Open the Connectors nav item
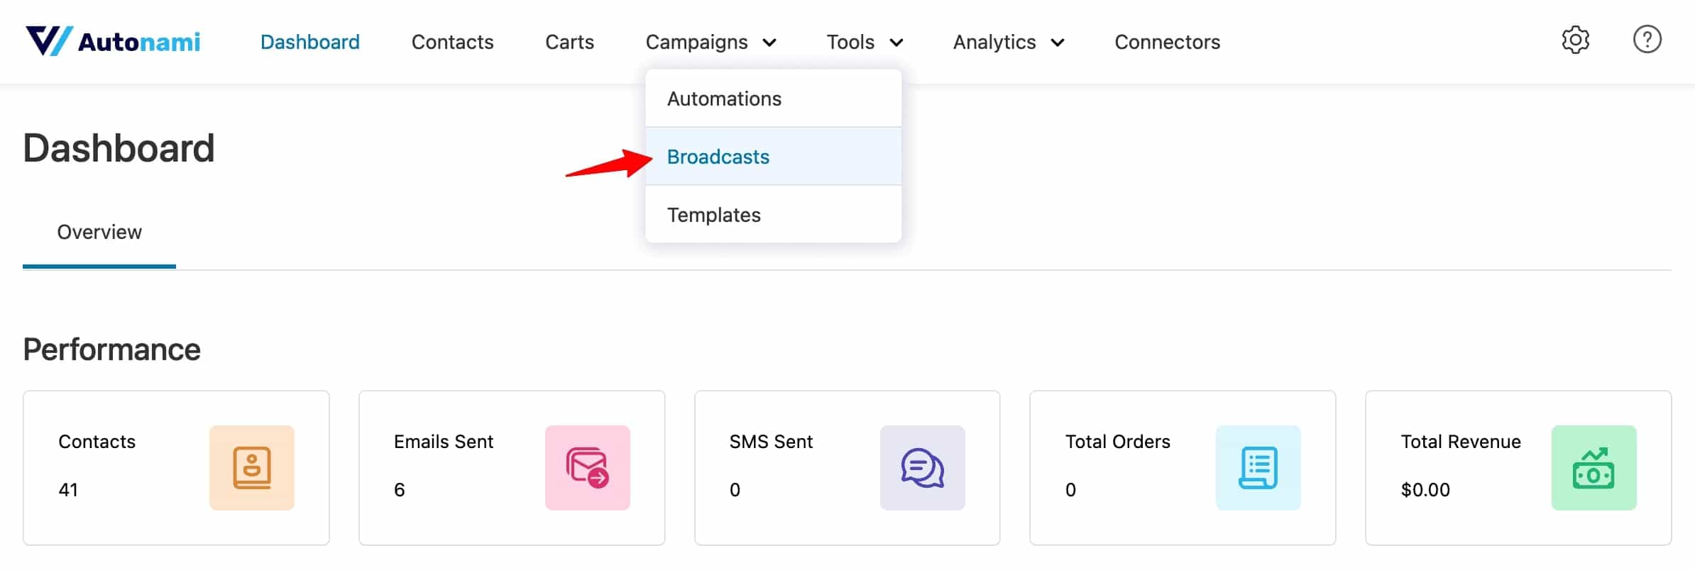The width and height of the screenshot is (1695, 570). [x=1168, y=42]
